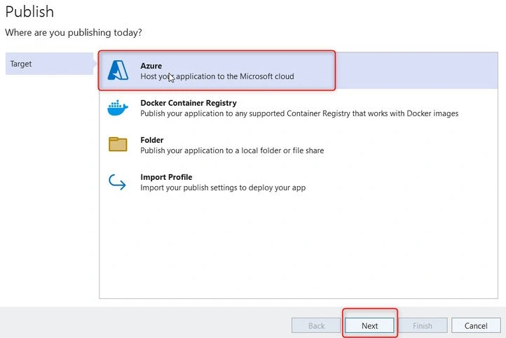Click the greyed-out Back button

[x=316, y=326]
